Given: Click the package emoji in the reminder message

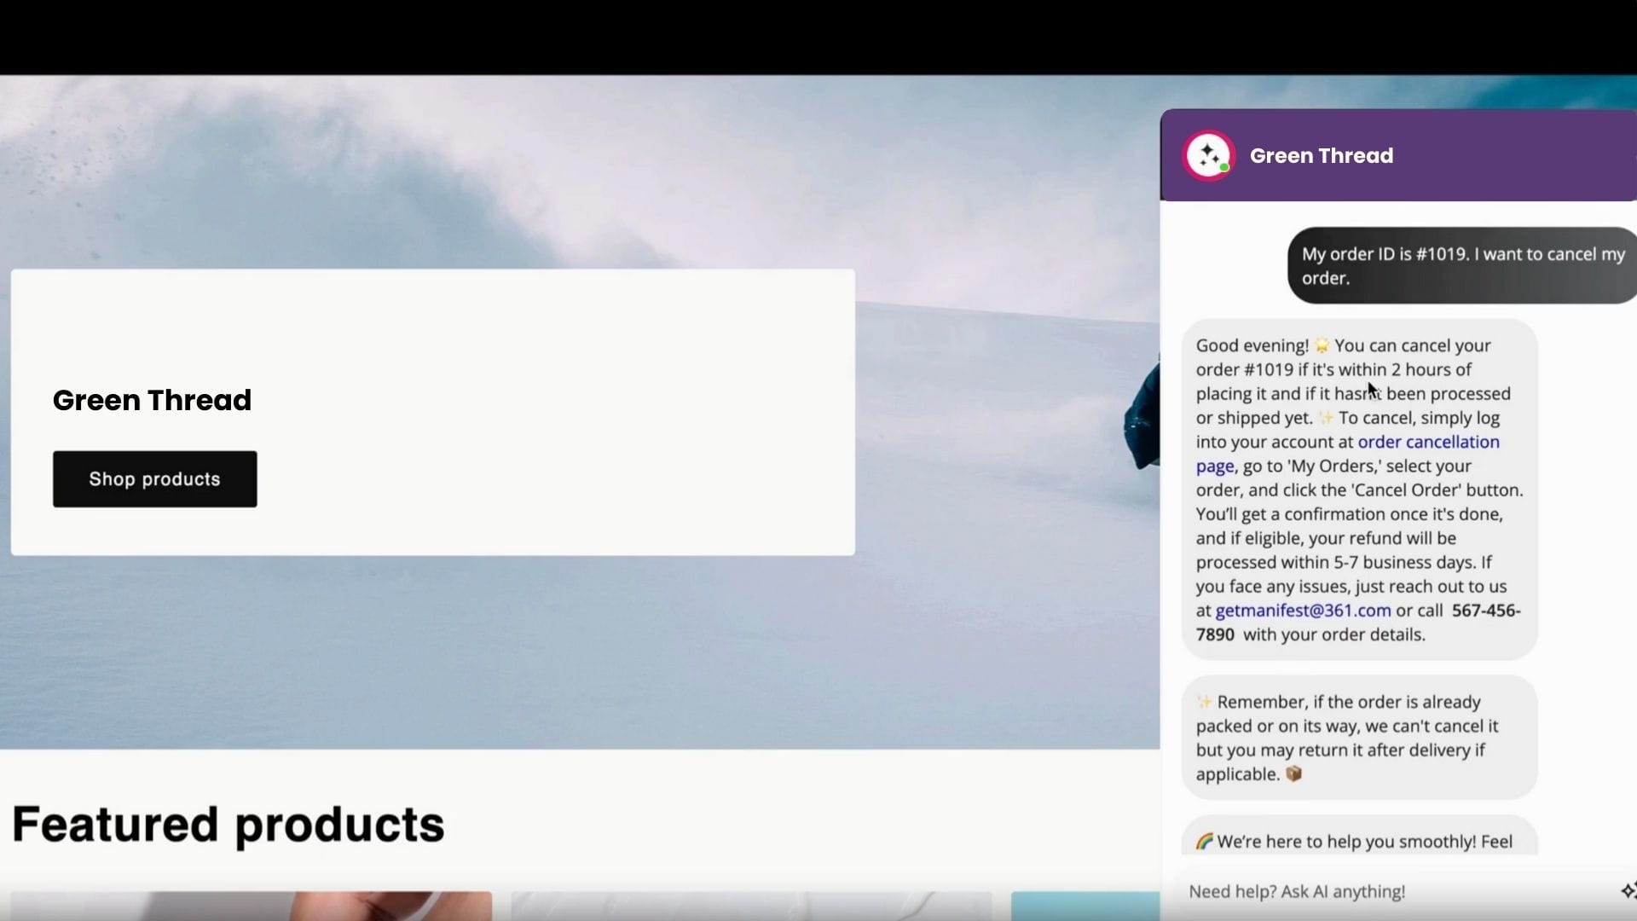Looking at the screenshot, I should [x=1293, y=774].
